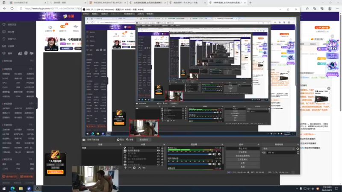342x192 pixels.
Task: Move selected source down with arrow icon
Action: [144, 168]
